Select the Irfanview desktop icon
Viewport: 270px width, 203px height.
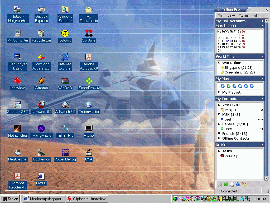tap(18, 84)
